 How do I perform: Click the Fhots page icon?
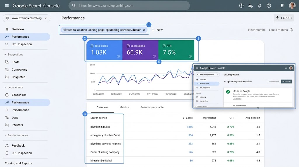pyautogui.click(x=7, y=62)
